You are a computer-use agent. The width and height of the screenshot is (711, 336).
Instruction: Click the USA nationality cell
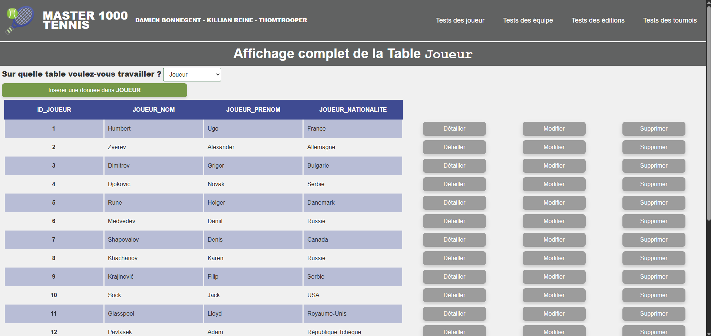(x=353, y=295)
